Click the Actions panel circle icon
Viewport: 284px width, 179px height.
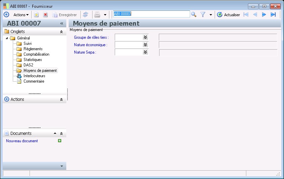click(7, 99)
